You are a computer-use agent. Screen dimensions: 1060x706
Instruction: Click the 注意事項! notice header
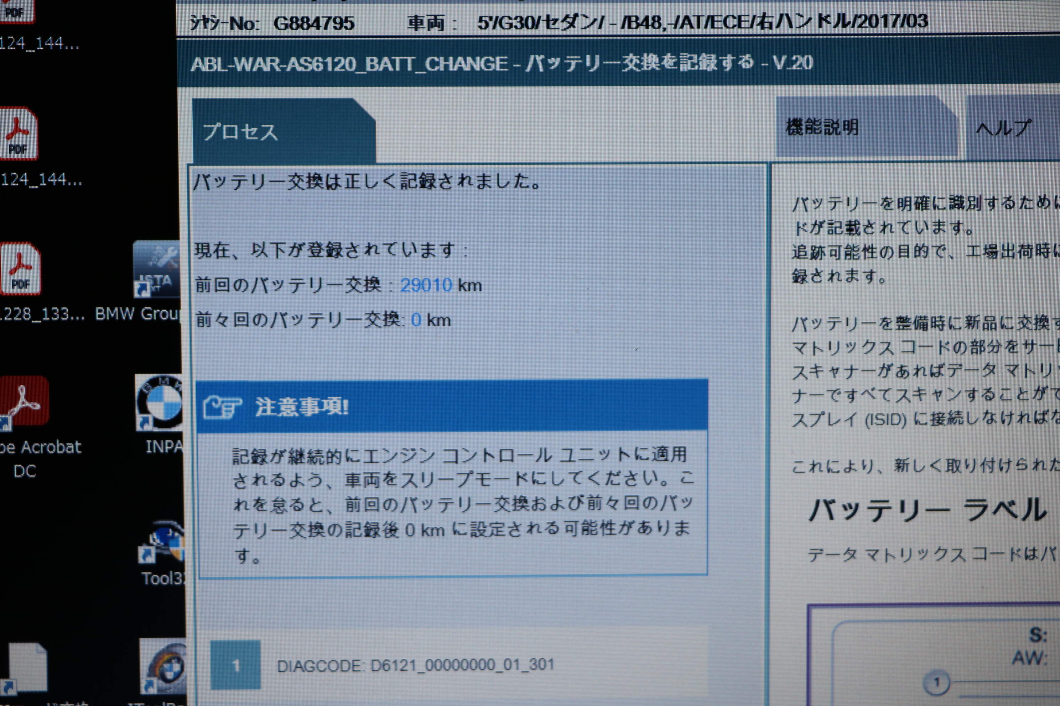pos(452,406)
